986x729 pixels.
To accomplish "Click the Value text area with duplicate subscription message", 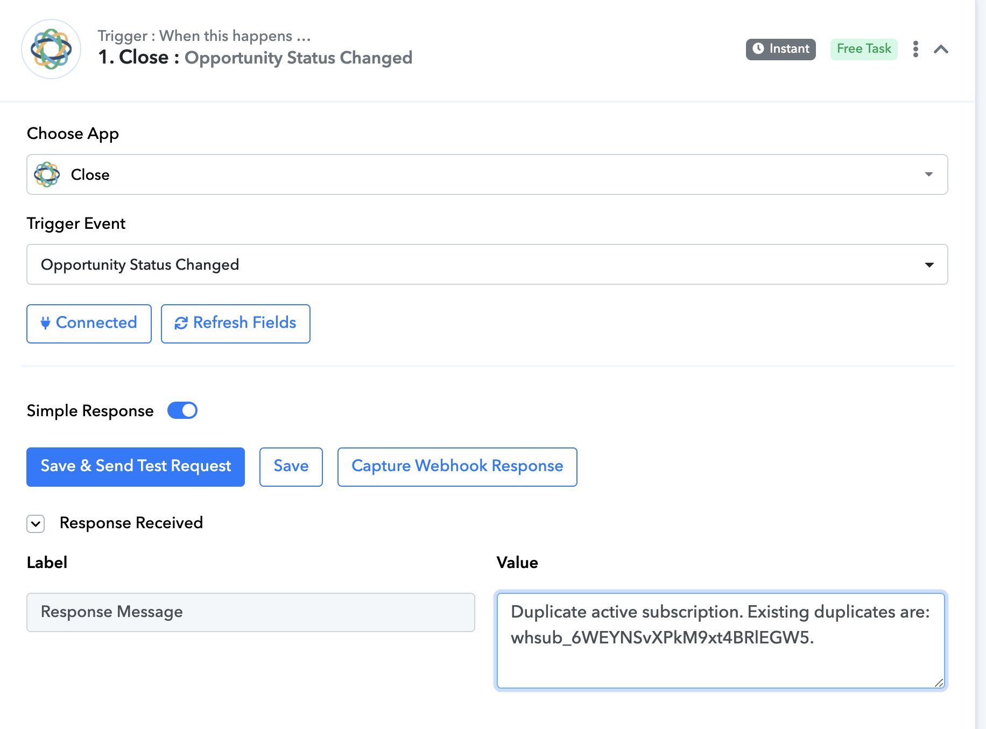I will pos(721,640).
